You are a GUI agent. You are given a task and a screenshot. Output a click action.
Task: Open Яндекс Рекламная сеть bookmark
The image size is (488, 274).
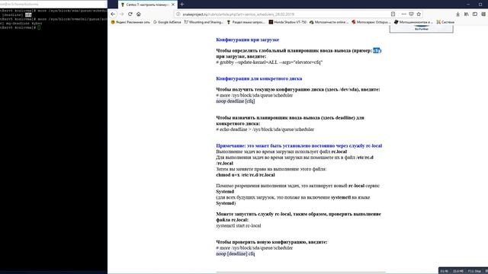(130, 22)
